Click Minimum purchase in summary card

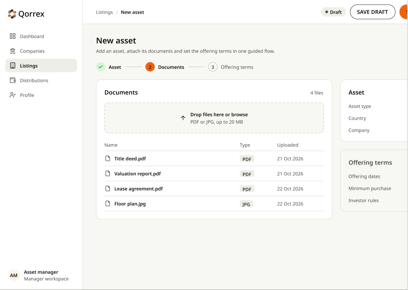[x=370, y=189]
